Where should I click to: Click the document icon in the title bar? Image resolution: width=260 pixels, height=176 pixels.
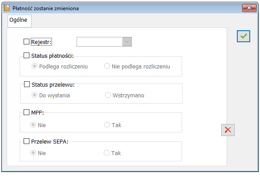(7, 8)
